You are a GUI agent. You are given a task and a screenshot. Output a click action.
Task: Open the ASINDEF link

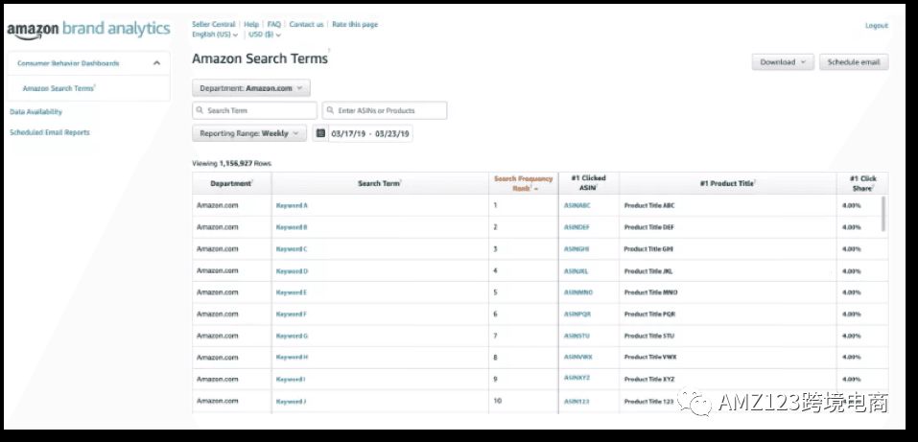(577, 227)
